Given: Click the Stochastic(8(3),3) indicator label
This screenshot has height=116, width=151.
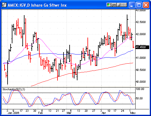Looking at the screenshot, I should pyautogui.click(x=14, y=89).
